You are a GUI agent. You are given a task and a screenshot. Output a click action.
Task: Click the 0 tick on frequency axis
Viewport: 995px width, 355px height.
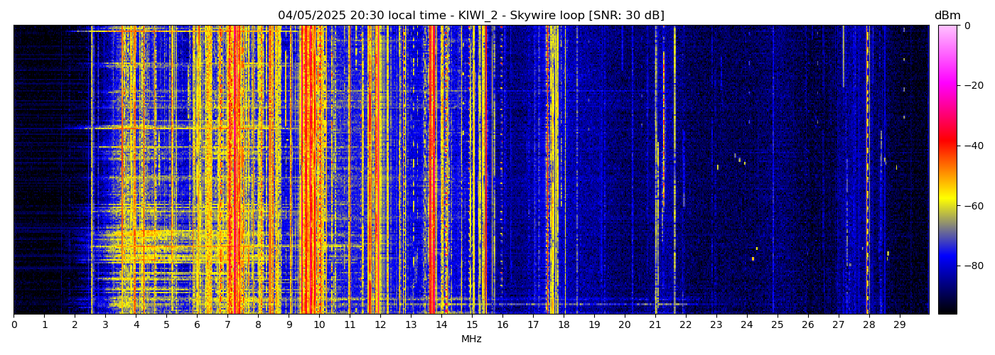coord(14,324)
